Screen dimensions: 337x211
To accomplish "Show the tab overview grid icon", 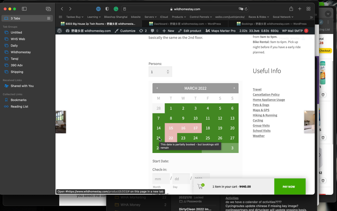I will click(308, 9).
